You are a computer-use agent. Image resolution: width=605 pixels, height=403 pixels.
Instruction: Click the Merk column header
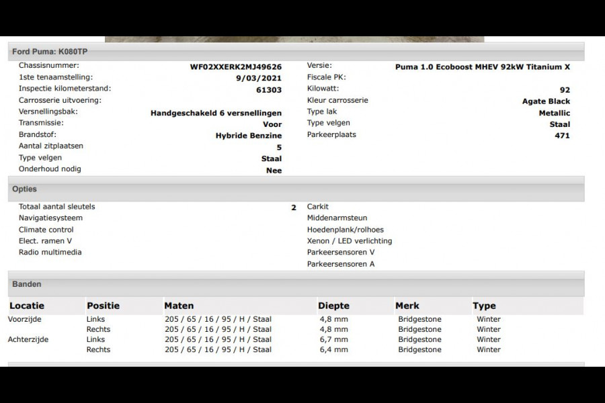pyautogui.click(x=405, y=306)
